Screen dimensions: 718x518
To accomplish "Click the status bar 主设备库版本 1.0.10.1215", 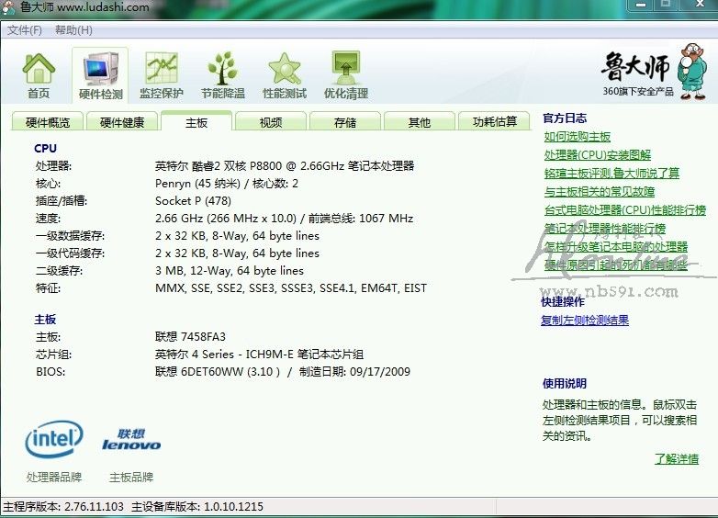I will point(197,507).
